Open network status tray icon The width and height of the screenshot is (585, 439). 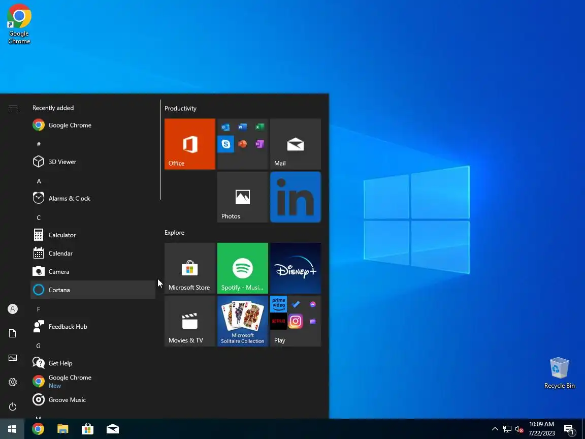coord(507,429)
